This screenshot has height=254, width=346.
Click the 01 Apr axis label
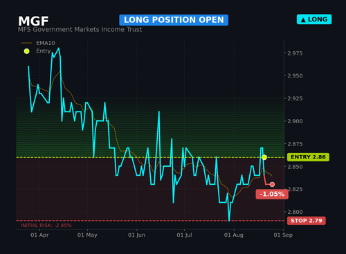pos(39,235)
